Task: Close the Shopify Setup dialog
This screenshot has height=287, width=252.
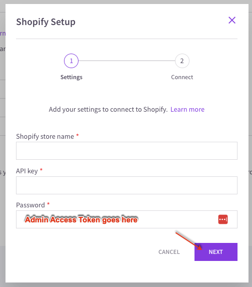Action: pos(232,20)
